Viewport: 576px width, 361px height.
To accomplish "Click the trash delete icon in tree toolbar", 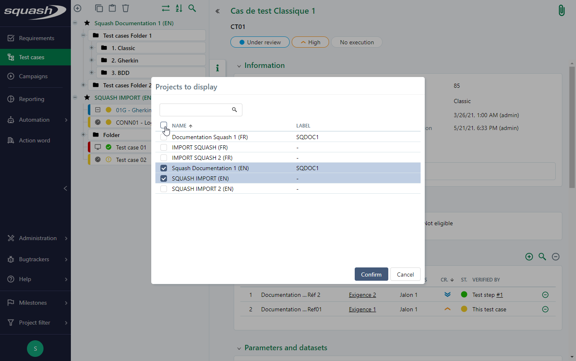I will (x=126, y=8).
